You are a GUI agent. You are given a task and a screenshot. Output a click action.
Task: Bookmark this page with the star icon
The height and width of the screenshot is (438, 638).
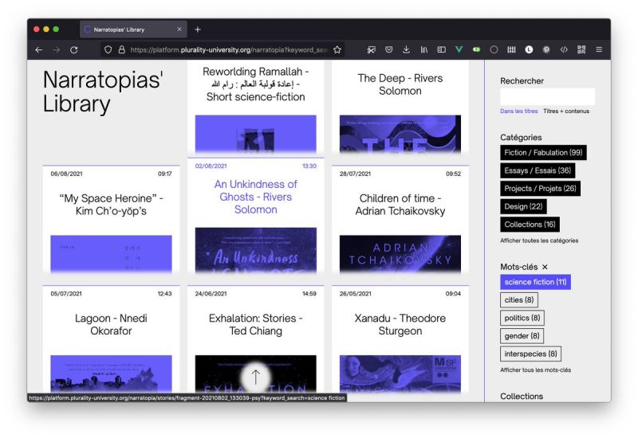[x=337, y=49]
